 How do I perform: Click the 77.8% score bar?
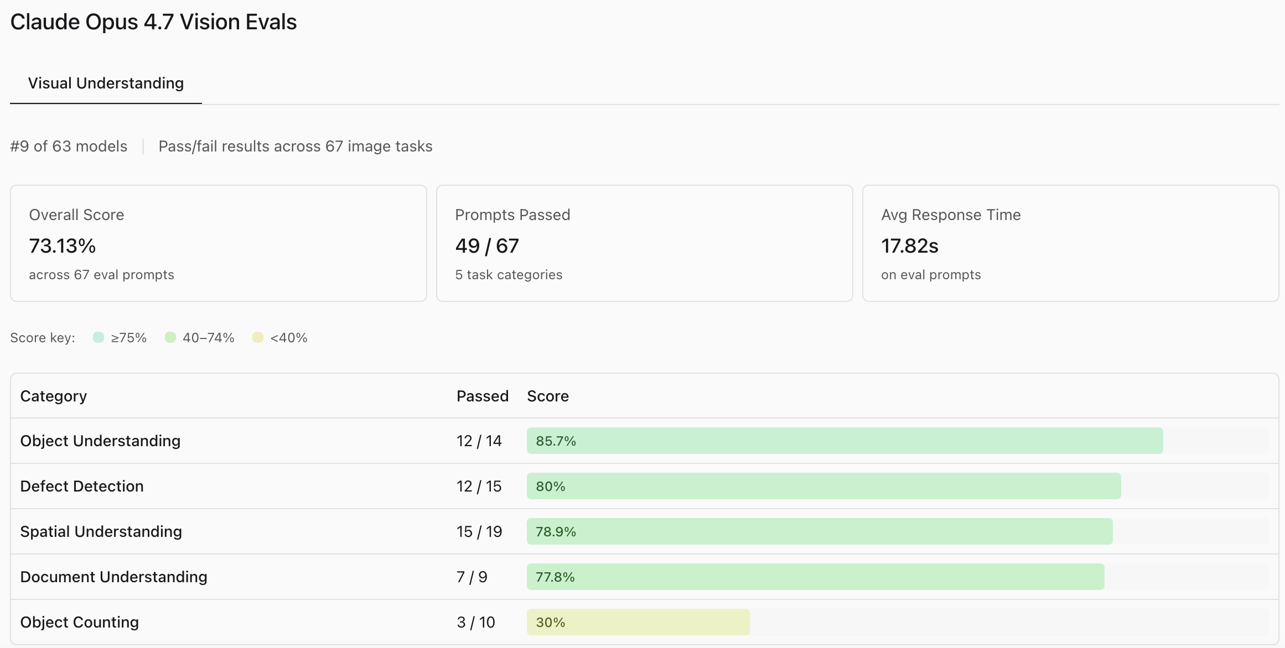click(x=816, y=577)
